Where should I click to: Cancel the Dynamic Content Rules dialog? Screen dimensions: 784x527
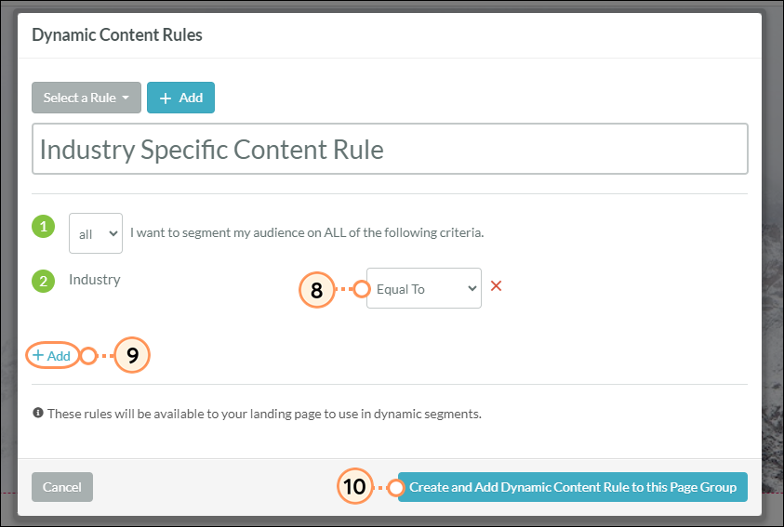coord(62,487)
